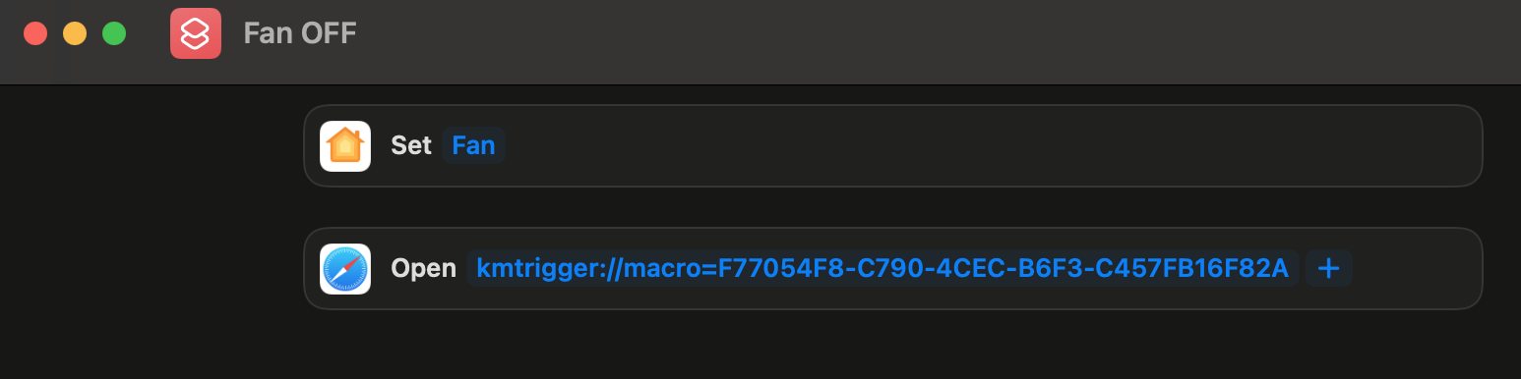Image resolution: width=1521 pixels, height=379 pixels.
Task: Click the Safari compass icon in Open action
Action: coord(345,269)
